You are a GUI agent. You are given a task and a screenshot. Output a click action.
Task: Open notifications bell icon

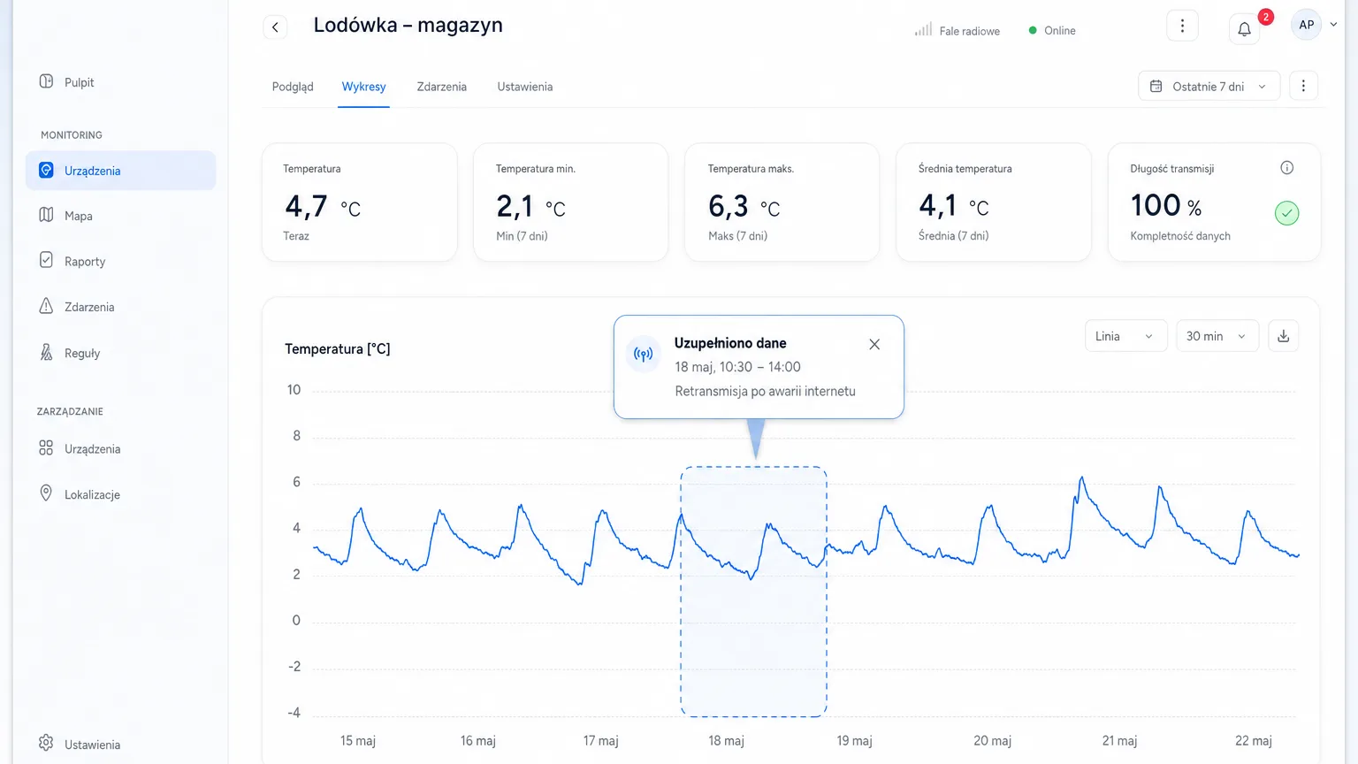point(1244,29)
